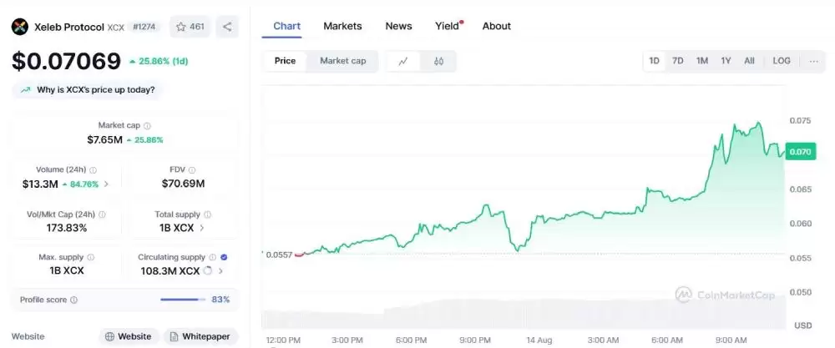835x348 pixels.
Task: Open the Whitepaper link
Action: 200,336
